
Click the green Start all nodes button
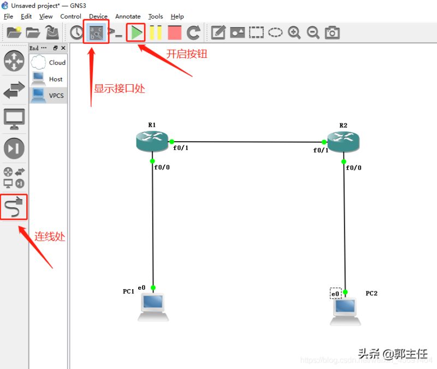(136, 33)
